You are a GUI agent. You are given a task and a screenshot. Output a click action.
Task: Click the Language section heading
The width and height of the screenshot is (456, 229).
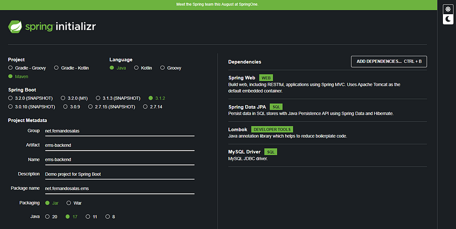[121, 60]
